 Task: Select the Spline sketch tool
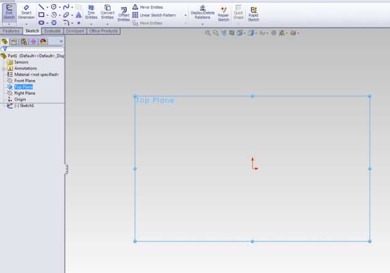pyautogui.click(x=66, y=7)
